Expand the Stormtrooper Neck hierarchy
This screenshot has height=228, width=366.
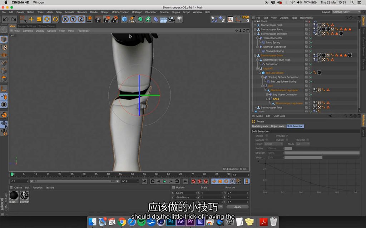tap(255, 25)
